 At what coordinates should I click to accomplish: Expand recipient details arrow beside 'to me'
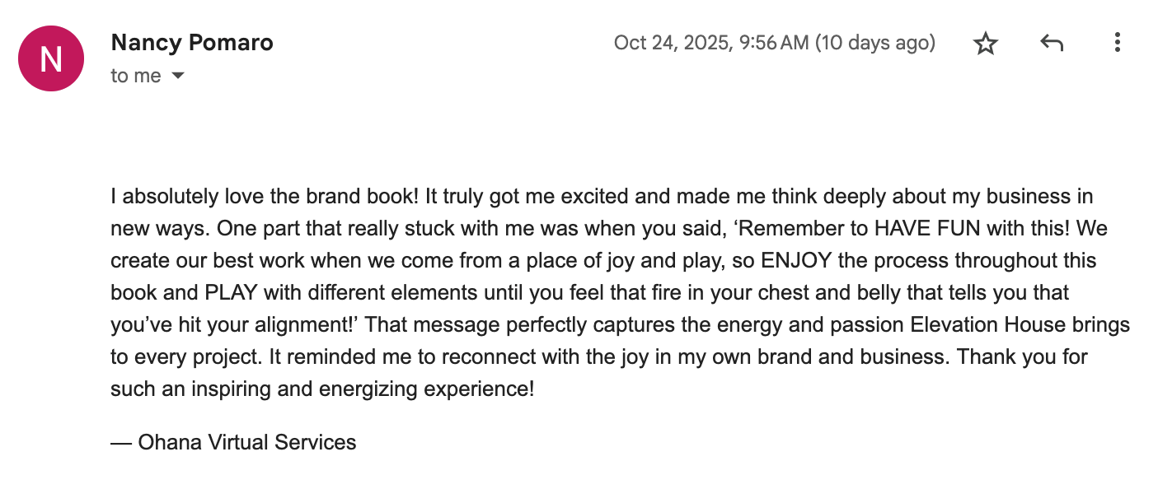[177, 76]
